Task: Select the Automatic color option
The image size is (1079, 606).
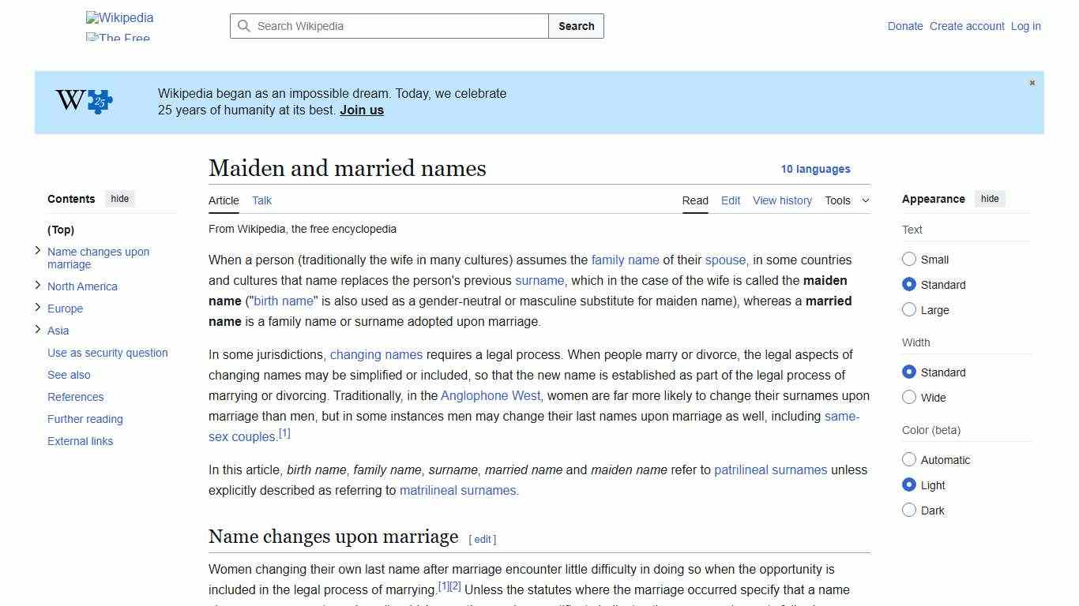Action: click(909, 459)
